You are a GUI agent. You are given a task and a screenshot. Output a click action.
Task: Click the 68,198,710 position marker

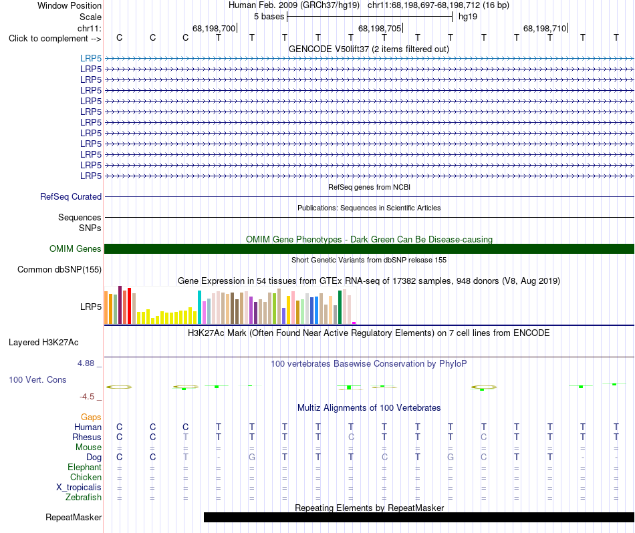[x=545, y=28]
